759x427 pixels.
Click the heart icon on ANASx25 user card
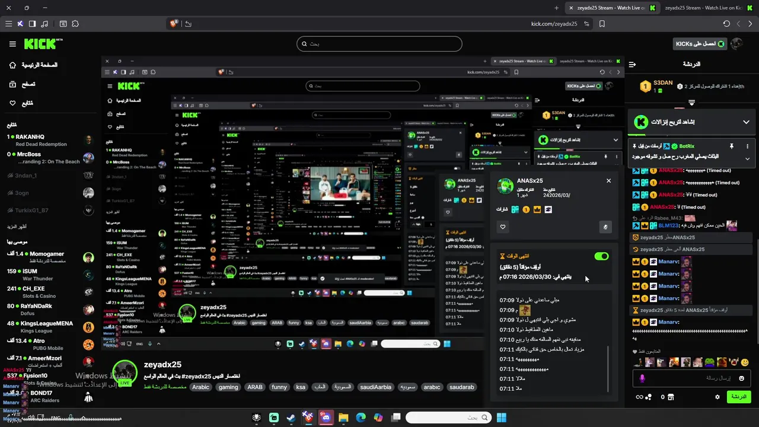pyautogui.click(x=503, y=227)
